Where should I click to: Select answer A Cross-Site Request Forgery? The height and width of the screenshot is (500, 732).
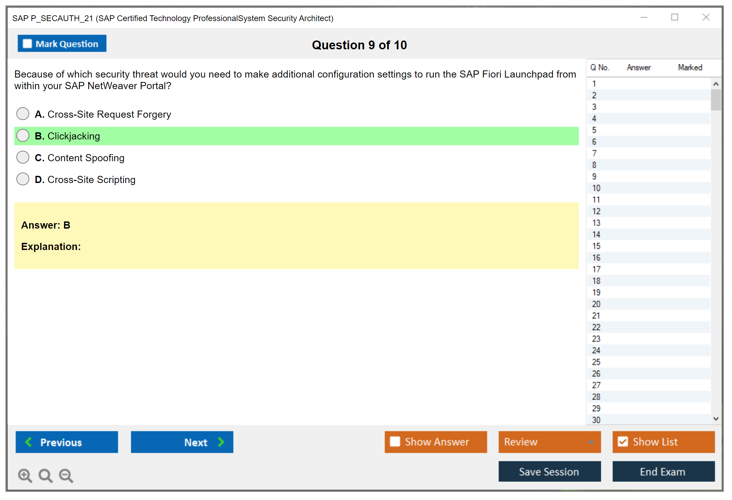click(23, 114)
